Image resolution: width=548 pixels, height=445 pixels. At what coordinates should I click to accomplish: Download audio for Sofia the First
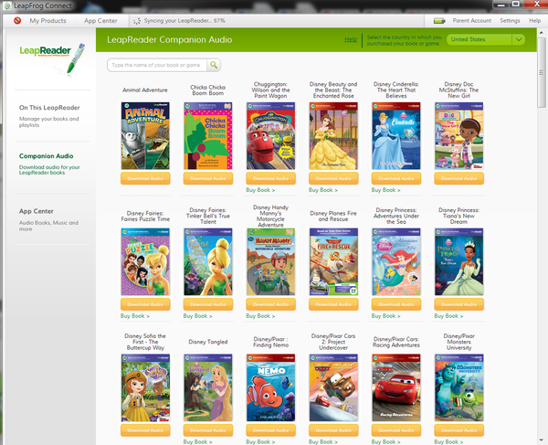(x=145, y=430)
